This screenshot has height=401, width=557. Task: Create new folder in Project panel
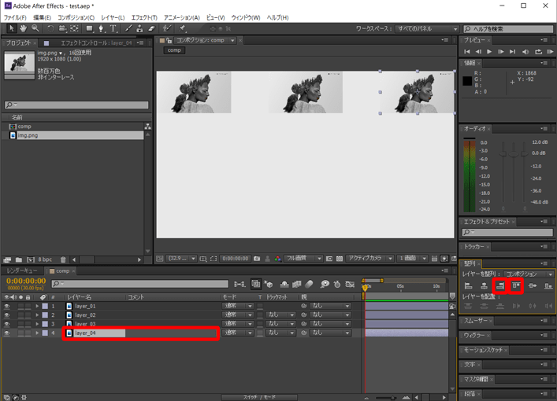click(x=18, y=259)
